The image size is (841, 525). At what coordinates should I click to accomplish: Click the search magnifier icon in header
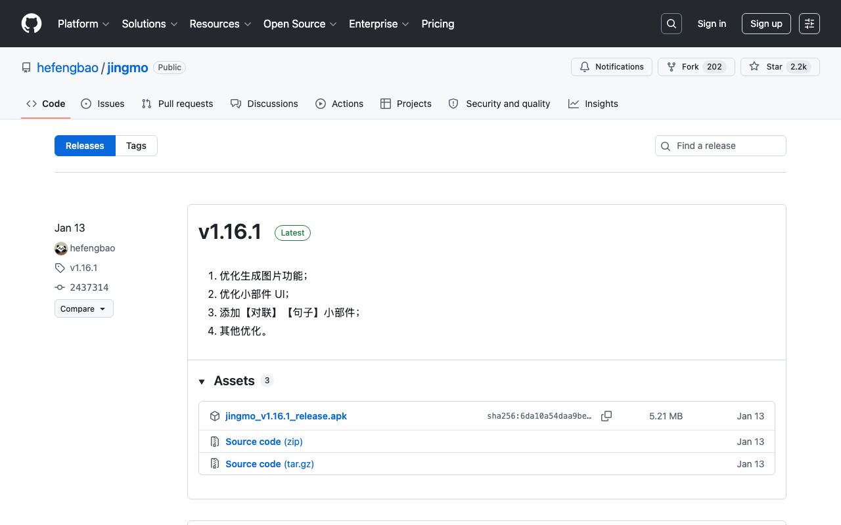pyautogui.click(x=671, y=24)
